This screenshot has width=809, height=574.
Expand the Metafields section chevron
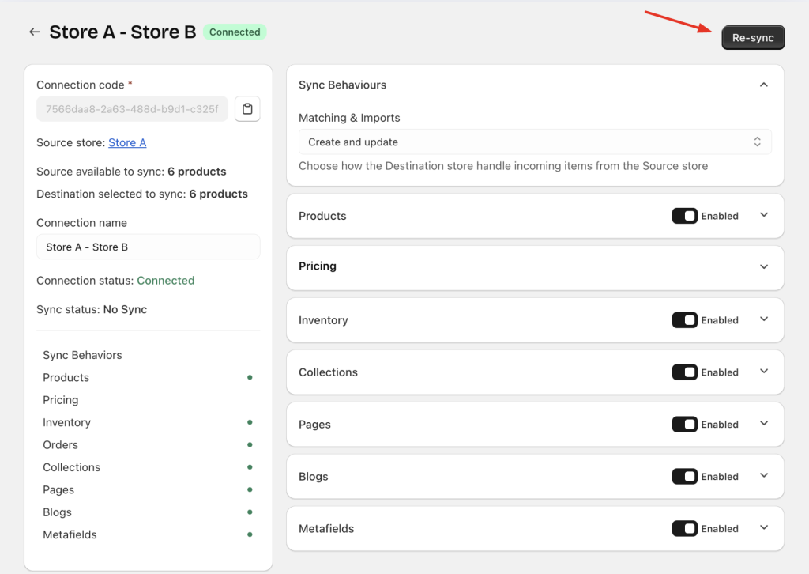coord(763,528)
